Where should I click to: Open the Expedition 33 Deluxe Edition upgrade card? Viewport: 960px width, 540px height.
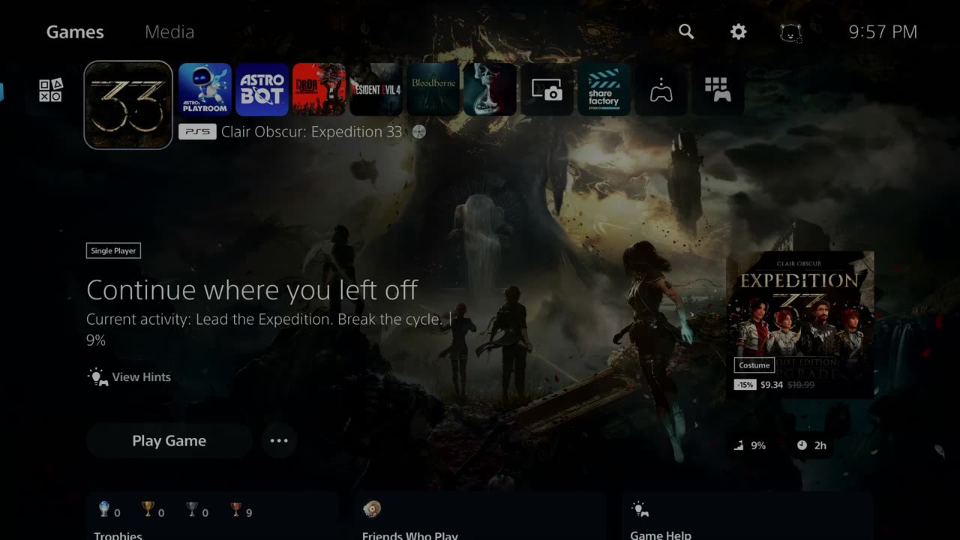tap(800, 323)
